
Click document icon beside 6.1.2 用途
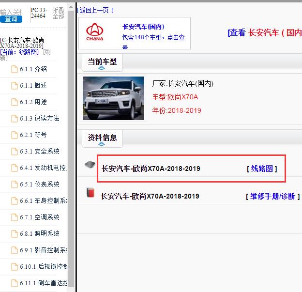(x=15, y=102)
